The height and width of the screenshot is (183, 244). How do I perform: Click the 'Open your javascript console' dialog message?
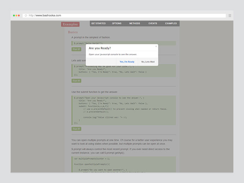coord(113,54)
